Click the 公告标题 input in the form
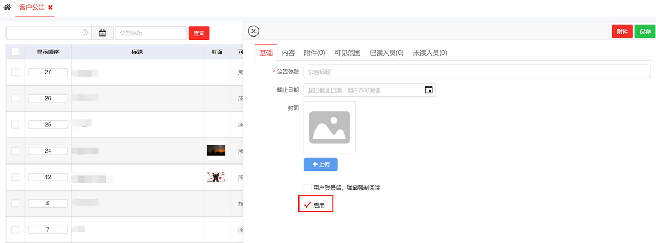The width and height of the screenshot is (656, 243). pyautogui.click(x=476, y=71)
